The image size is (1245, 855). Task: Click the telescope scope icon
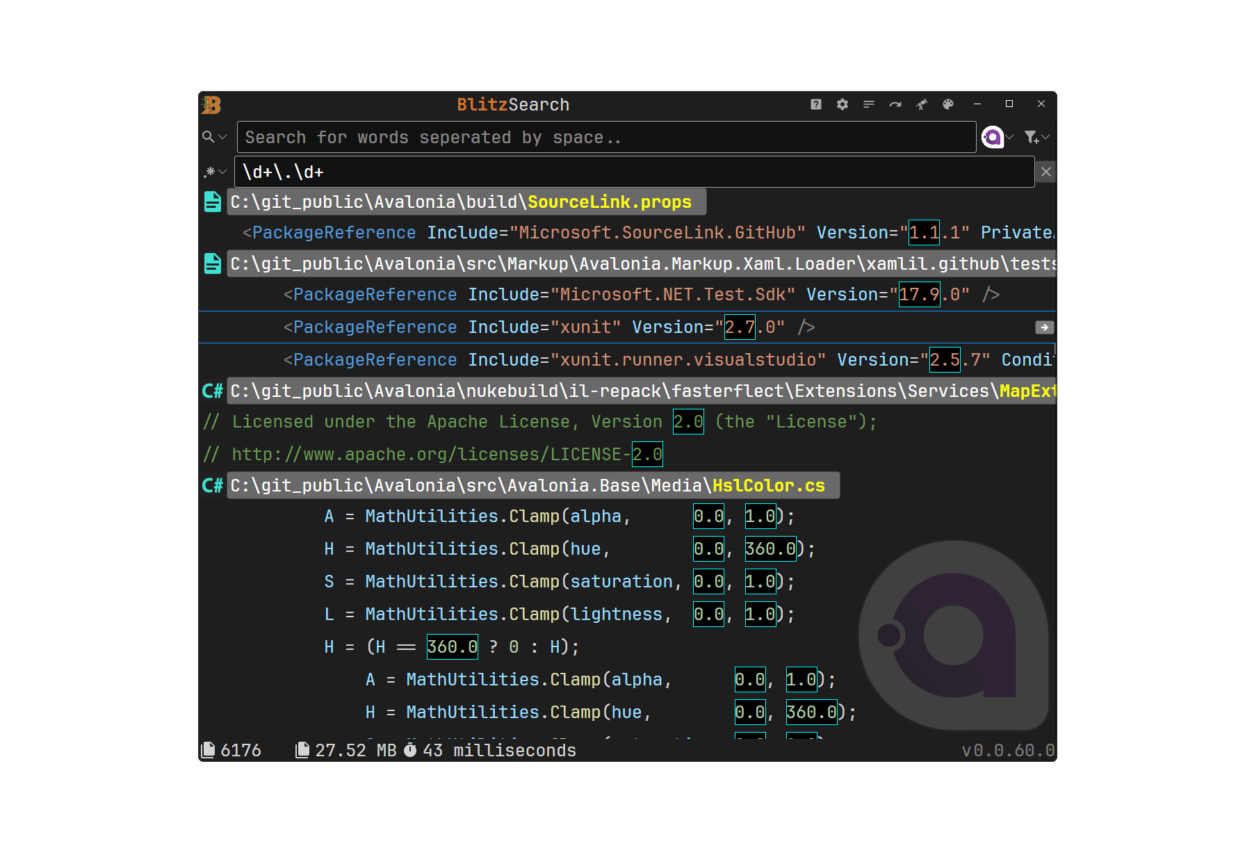tap(922, 104)
